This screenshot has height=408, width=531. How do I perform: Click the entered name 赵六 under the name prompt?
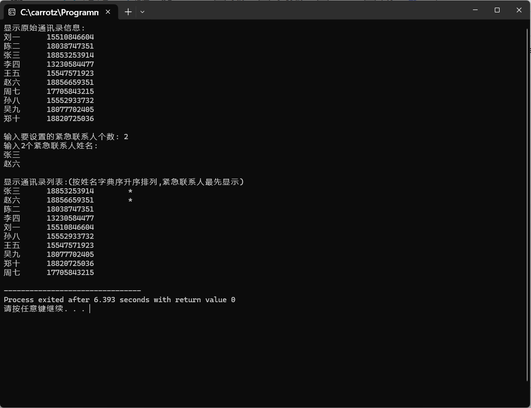click(12, 164)
